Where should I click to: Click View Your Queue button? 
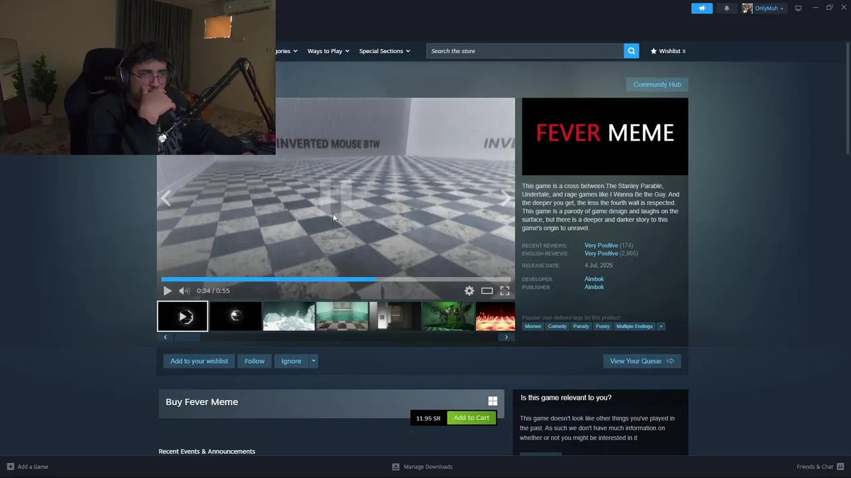[642, 361]
